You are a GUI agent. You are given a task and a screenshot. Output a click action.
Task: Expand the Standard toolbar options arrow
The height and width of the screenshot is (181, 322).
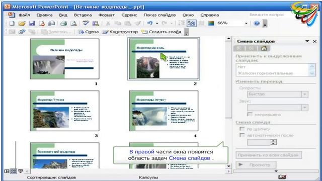(265, 24)
